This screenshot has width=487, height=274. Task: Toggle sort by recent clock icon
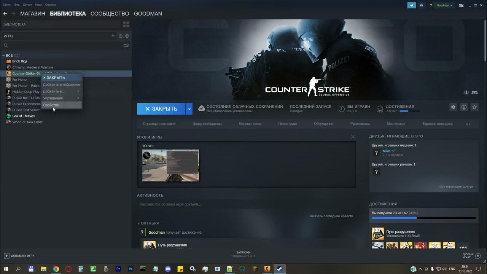pos(121,36)
